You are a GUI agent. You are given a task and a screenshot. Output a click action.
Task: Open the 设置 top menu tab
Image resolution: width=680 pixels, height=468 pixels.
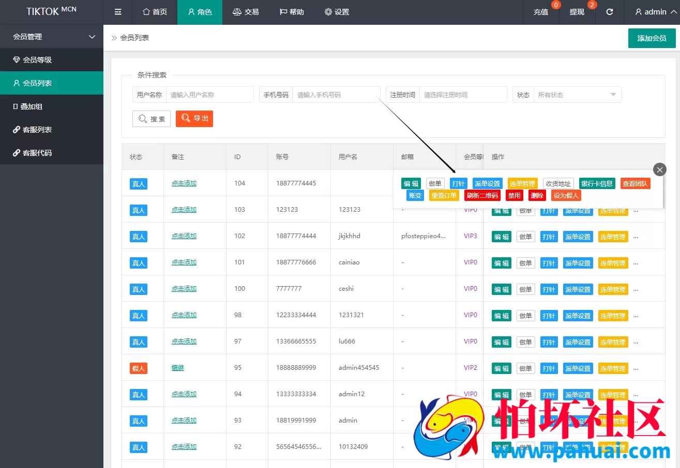tap(337, 12)
